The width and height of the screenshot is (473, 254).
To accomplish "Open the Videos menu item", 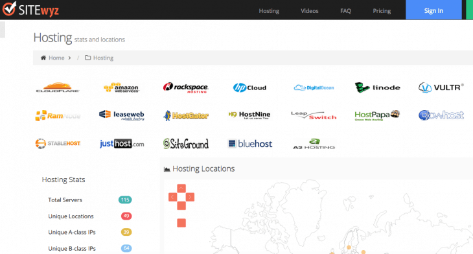I will (310, 11).
